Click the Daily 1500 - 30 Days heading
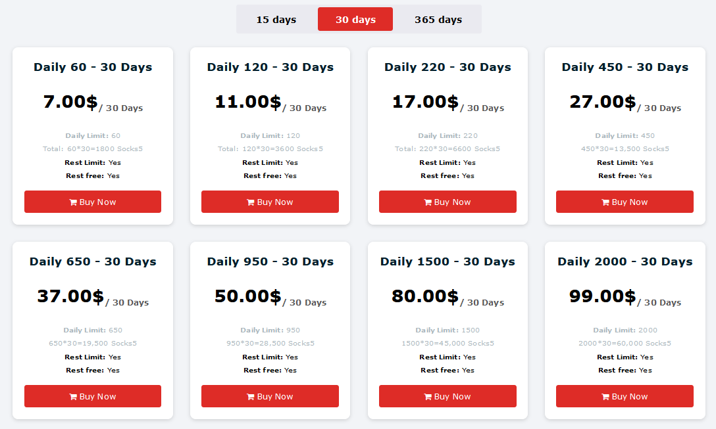This screenshot has width=716, height=429. coord(447,261)
